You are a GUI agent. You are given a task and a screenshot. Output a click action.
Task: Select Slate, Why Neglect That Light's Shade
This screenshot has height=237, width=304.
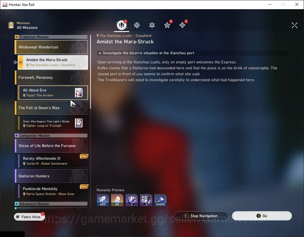[53, 123]
